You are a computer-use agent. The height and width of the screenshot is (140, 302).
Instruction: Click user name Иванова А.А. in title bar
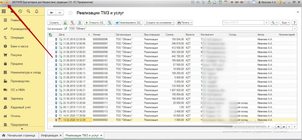point(267,2)
